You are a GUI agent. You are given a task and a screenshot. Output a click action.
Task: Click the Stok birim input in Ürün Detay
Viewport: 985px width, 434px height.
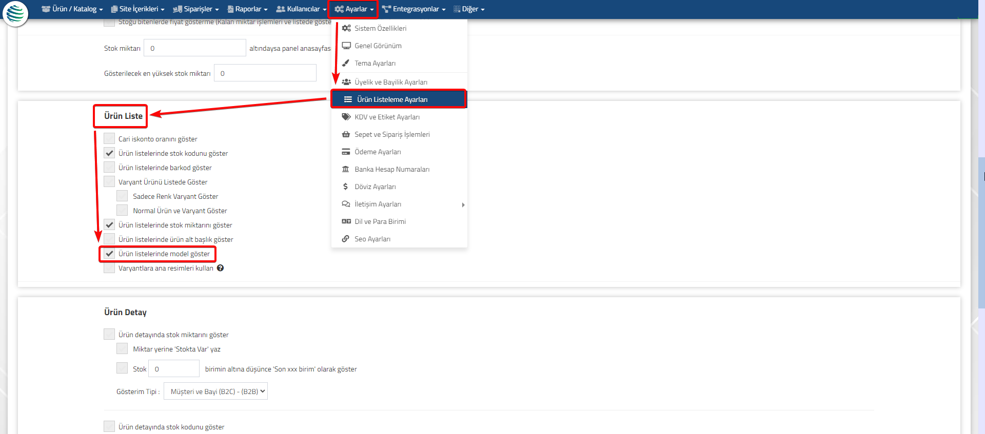point(174,368)
